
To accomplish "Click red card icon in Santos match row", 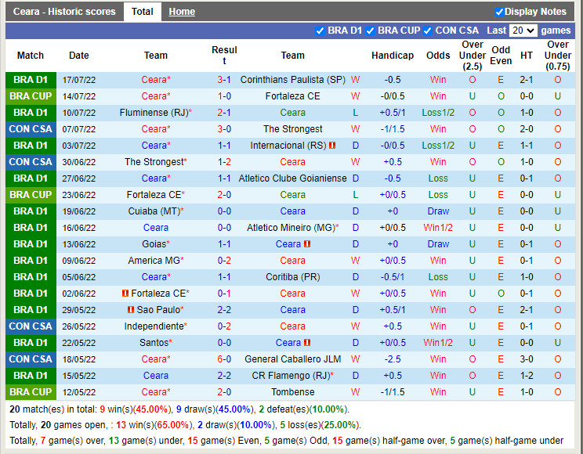I will coord(307,343).
